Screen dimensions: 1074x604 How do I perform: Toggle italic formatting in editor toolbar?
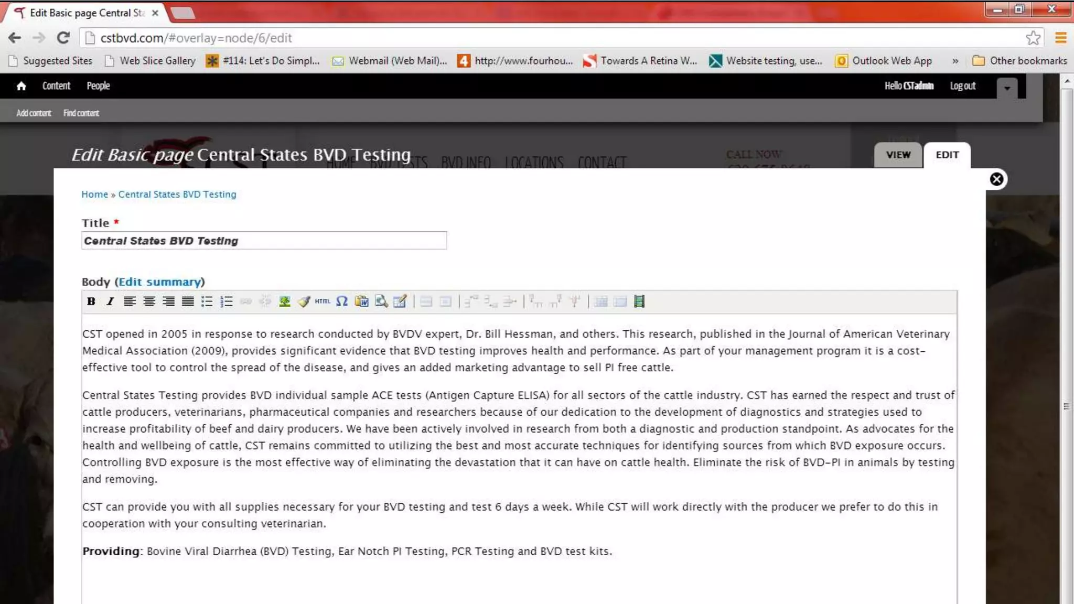[110, 301]
